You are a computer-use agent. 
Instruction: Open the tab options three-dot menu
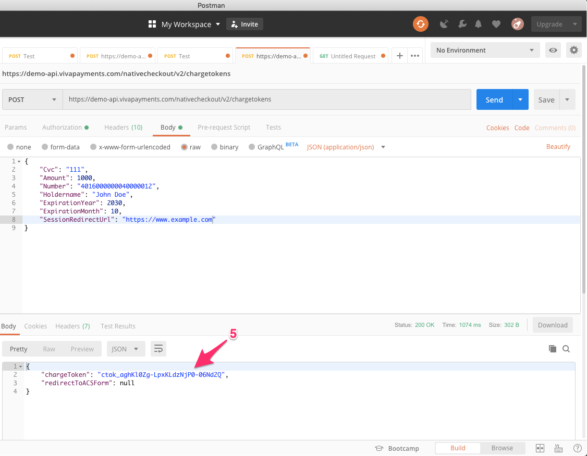click(415, 56)
